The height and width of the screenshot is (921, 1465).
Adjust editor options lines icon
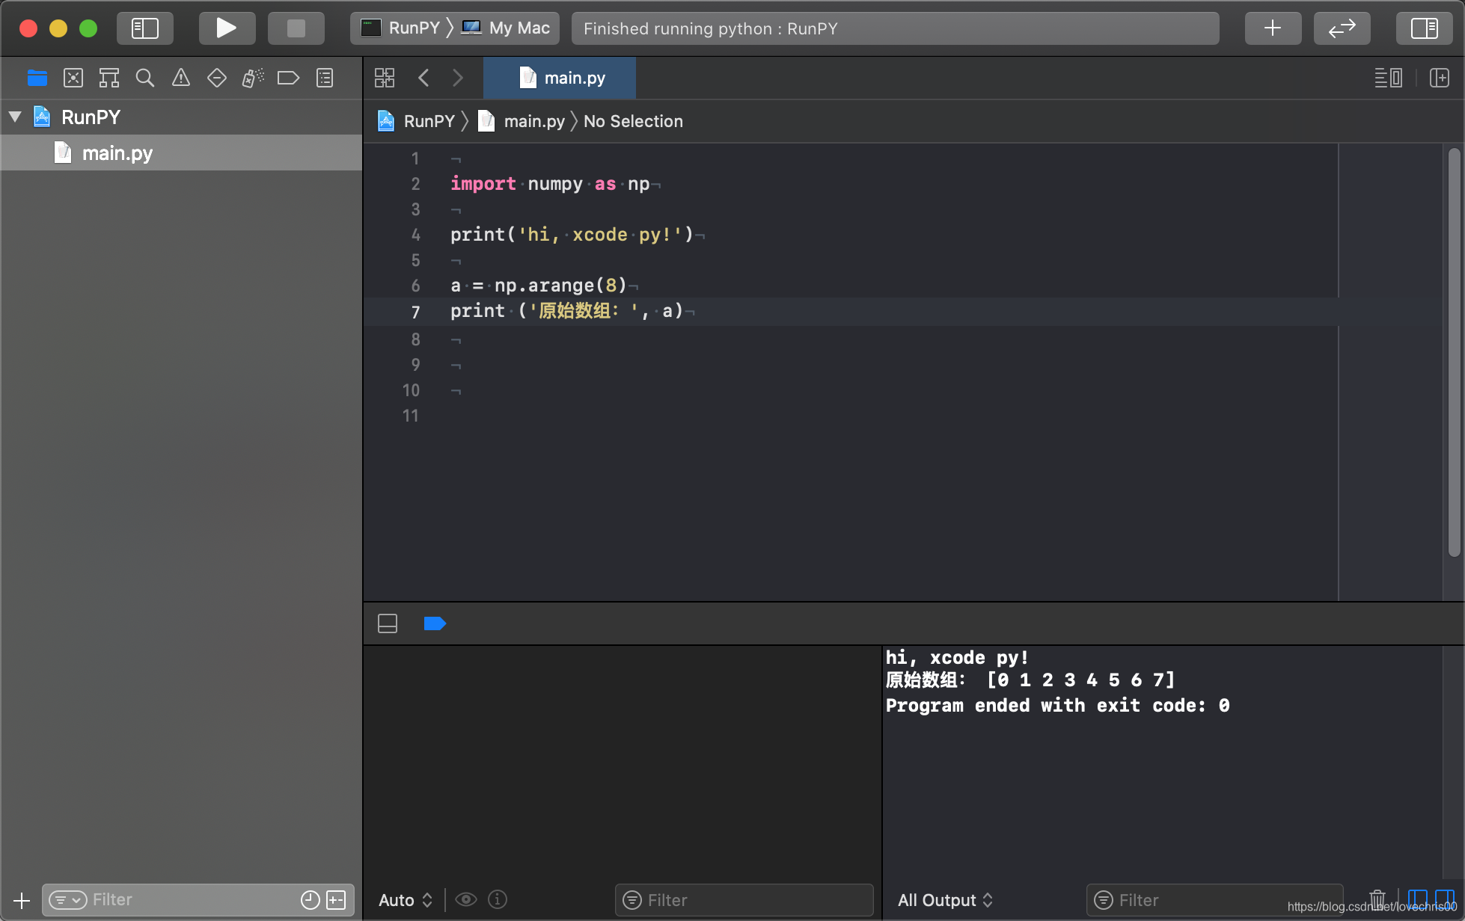tap(1389, 78)
